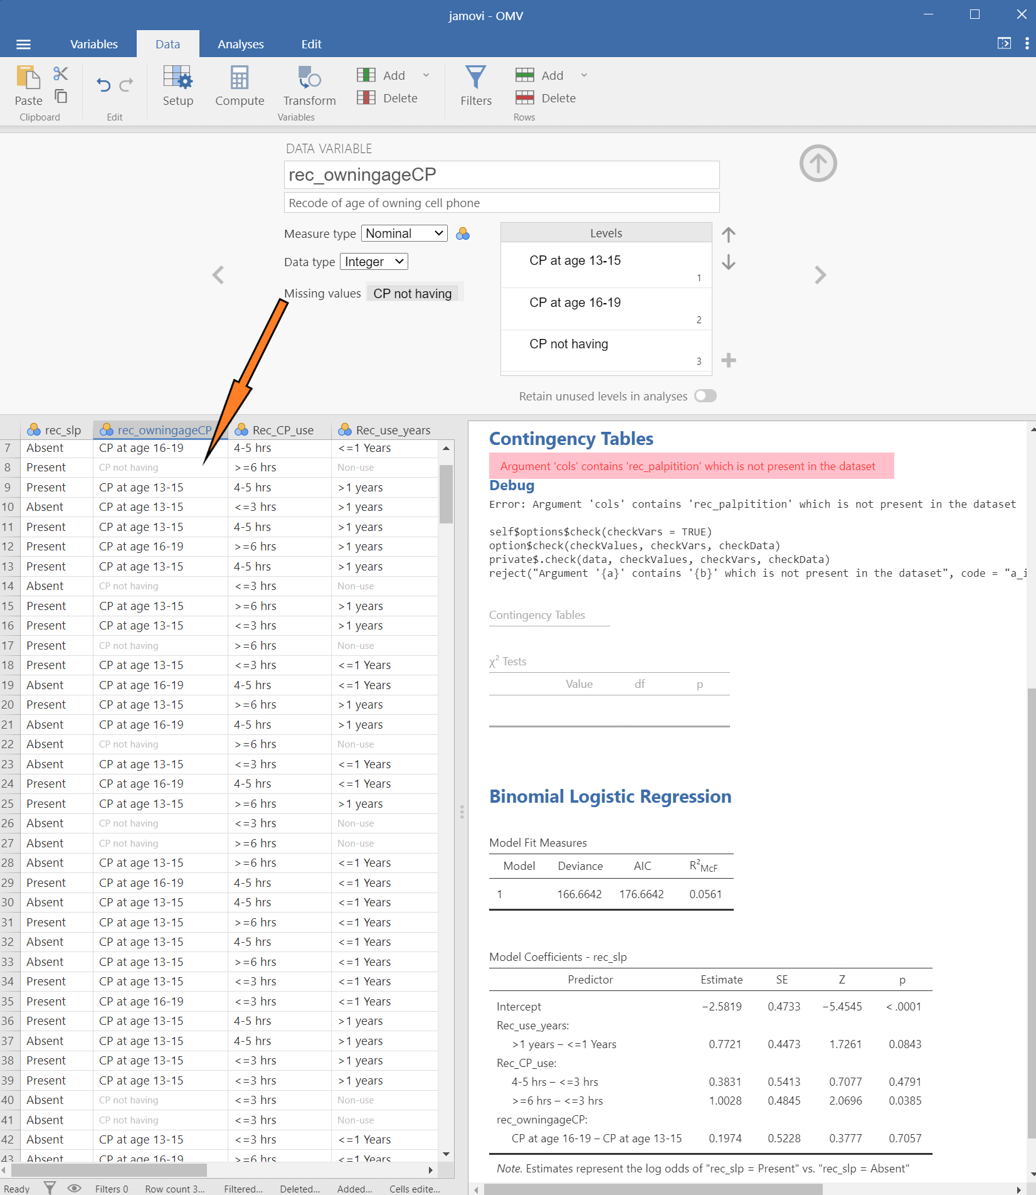Click the Cut scissors icon
Viewport: 1036px width, 1195px height.
coord(61,73)
